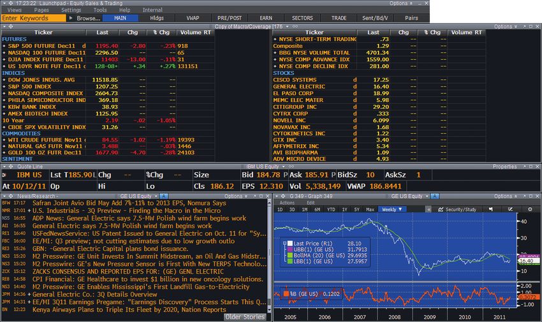Image resolution: width=542 pixels, height=322 pixels.
Task: Open the Settings menu
Action: (x=71, y=10)
